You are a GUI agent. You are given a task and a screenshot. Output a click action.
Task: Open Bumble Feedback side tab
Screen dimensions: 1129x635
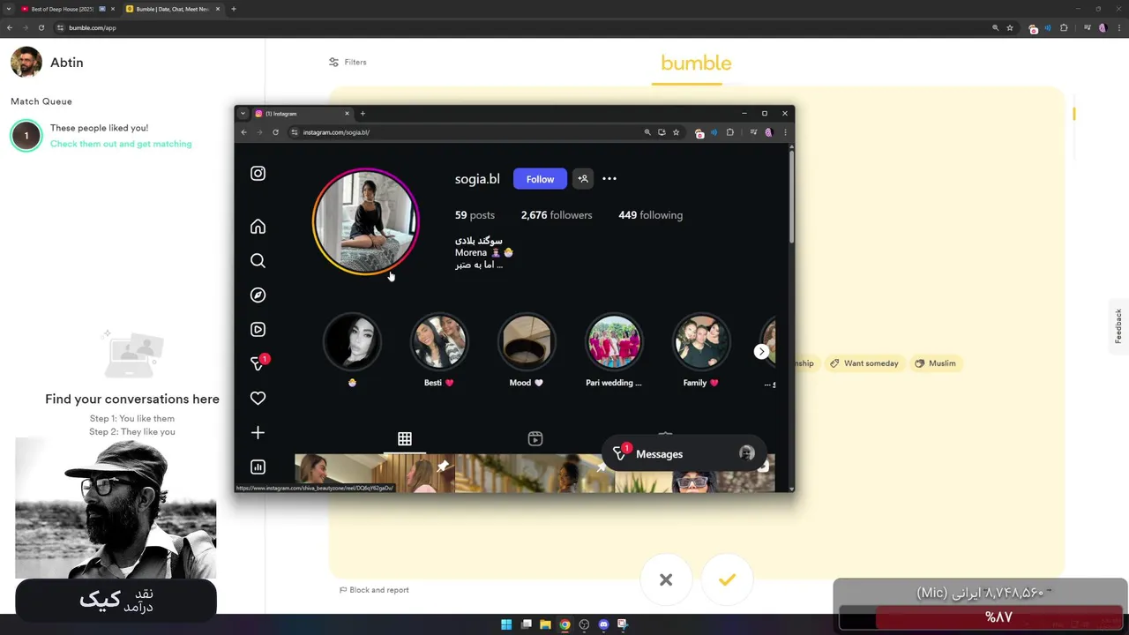[x=1118, y=326]
